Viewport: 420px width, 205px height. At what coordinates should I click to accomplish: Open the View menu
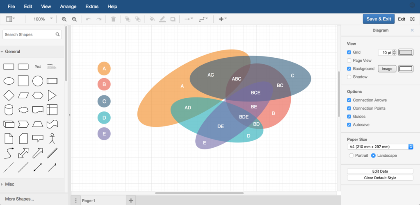46,7
